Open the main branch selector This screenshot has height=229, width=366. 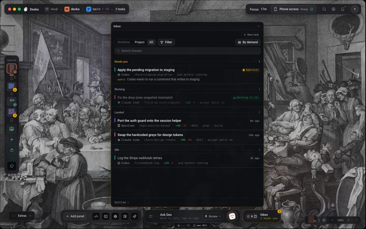(97, 9)
